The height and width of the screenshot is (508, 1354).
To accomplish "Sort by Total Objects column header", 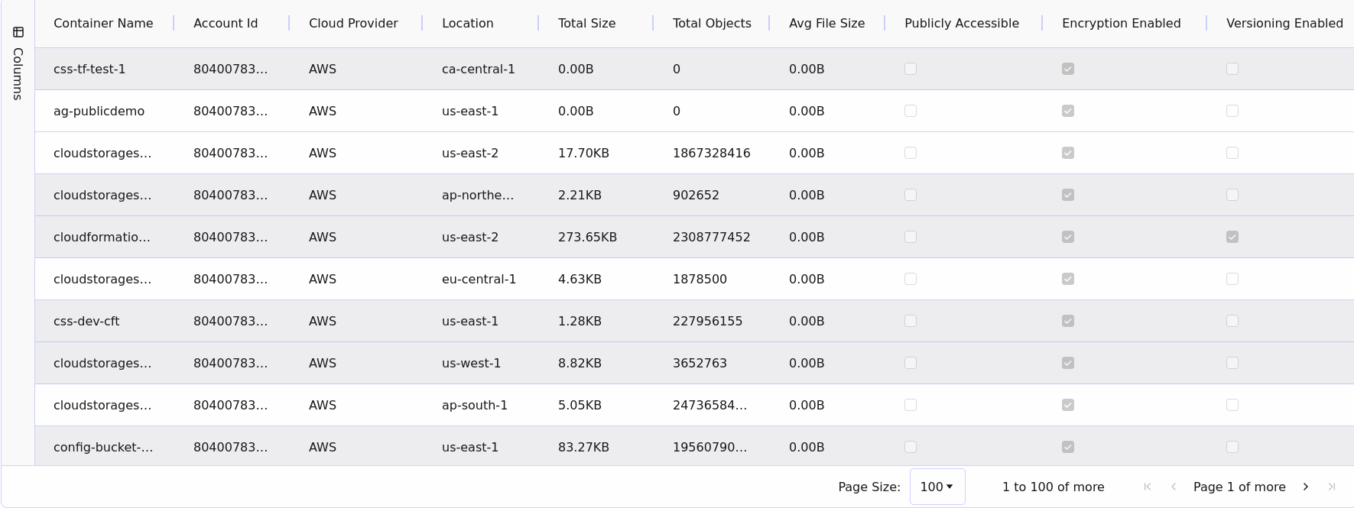I will [712, 23].
